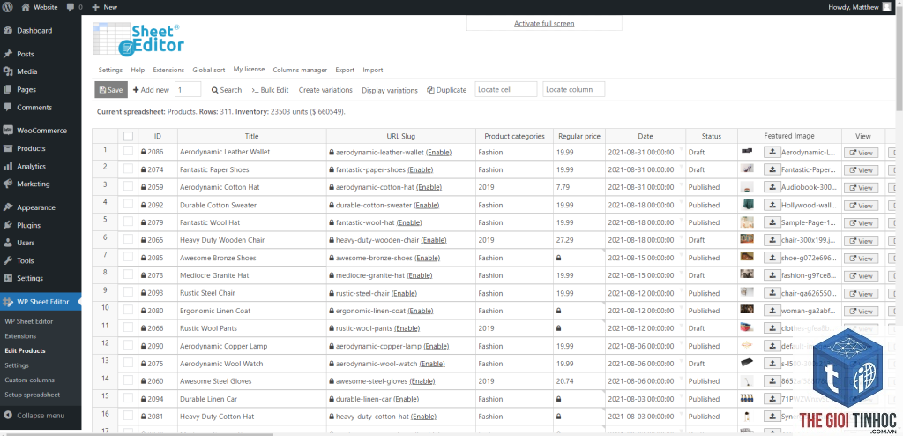Open the Dashboard sidebar item
Viewport: 903px width, 436px height.
(x=41, y=31)
